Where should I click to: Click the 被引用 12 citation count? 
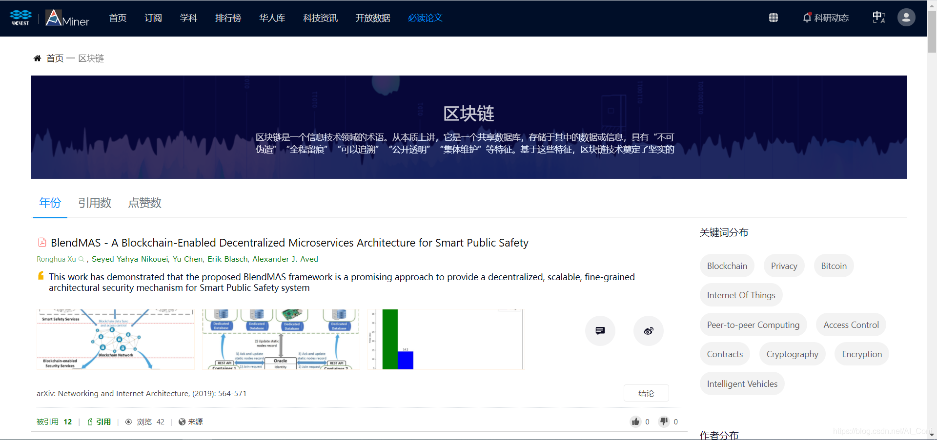(54, 422)
